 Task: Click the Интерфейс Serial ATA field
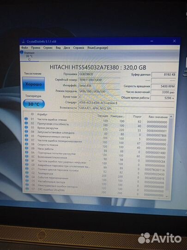tap(99, 86)
